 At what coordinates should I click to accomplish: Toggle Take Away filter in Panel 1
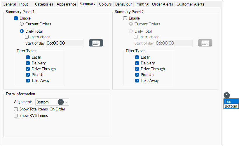[x=28, y=80]
